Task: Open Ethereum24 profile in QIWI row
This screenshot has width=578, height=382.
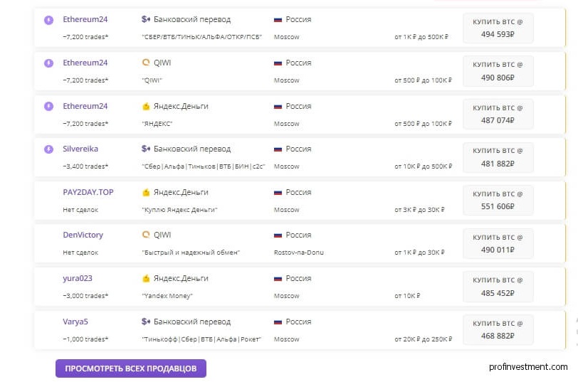Action: click(85, 63)
